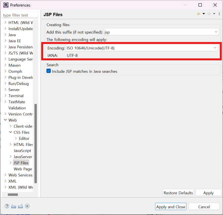Click the Apply button
Viewport: 223px width, 215px height.
pyautogui.click(x=208, y=193)
